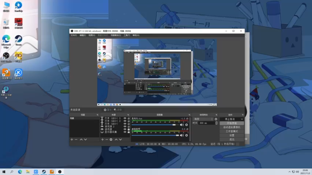Mute the 桌面音频 speaker icon
This screenshot has width=312, height=175.
pos(182,135)
